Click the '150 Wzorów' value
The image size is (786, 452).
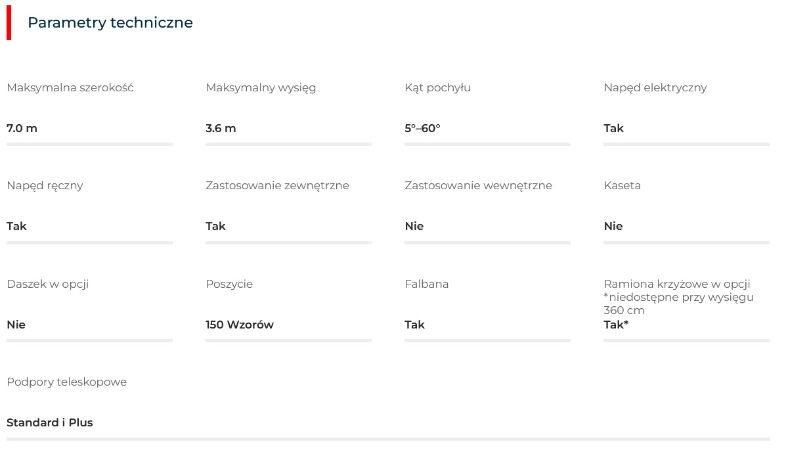(x=240, y=325)
